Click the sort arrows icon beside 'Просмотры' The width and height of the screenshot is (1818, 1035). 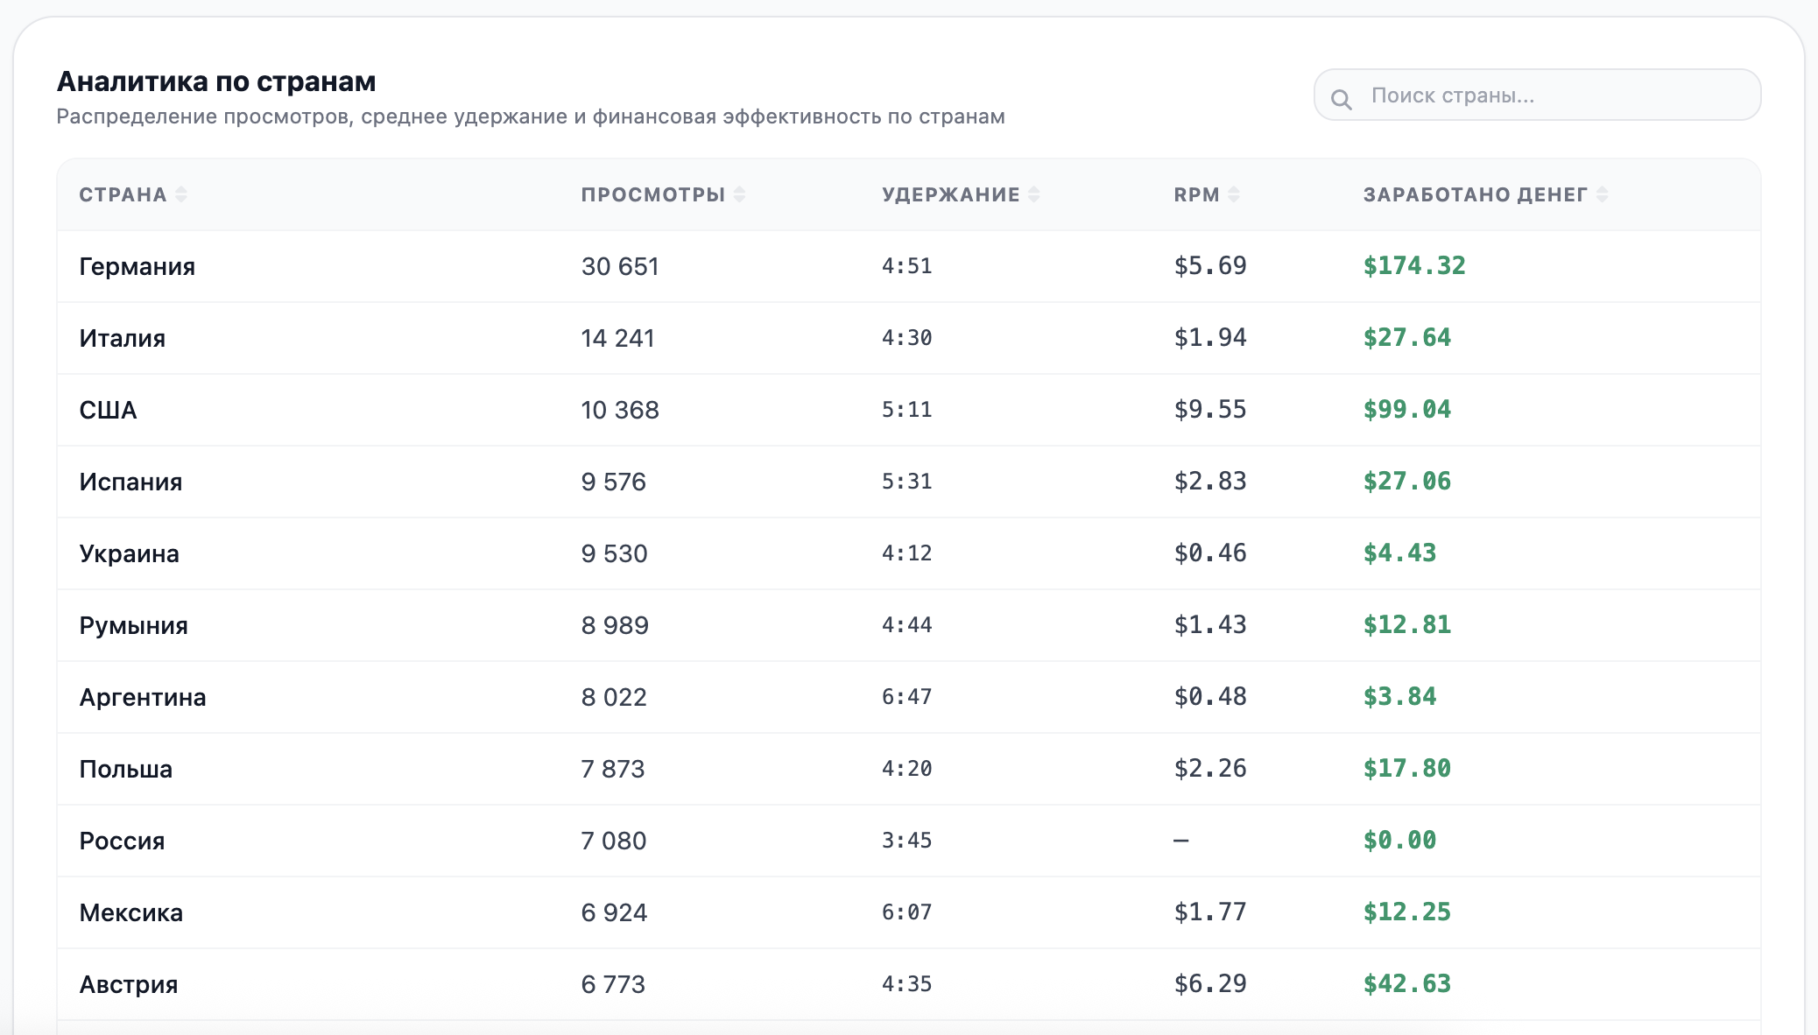[739, 194]
